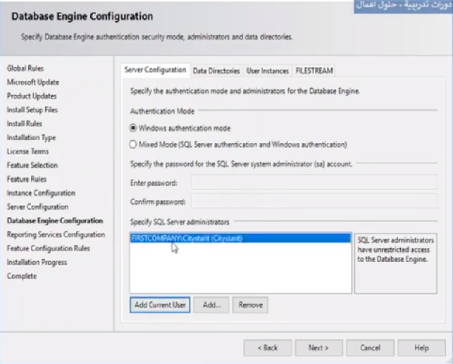Click Microsoft Update step in sidebar
Viewport: 453px width, 364px height.
click(33, 82)
